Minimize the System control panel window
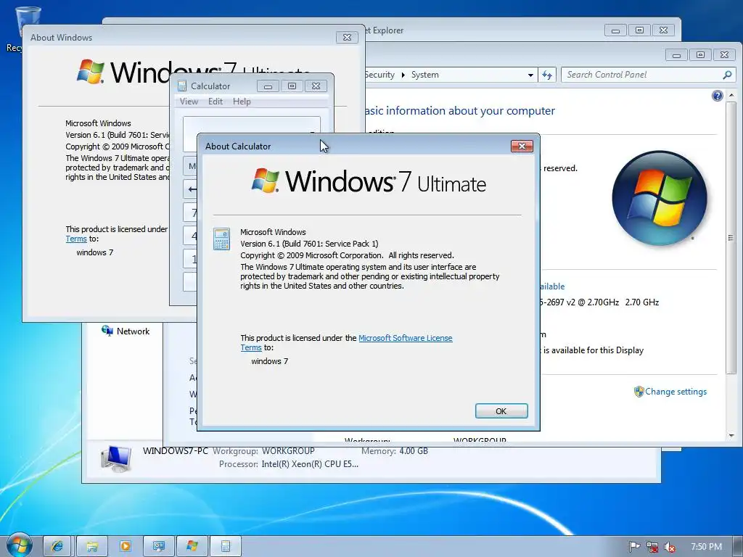 coord(676,55)
